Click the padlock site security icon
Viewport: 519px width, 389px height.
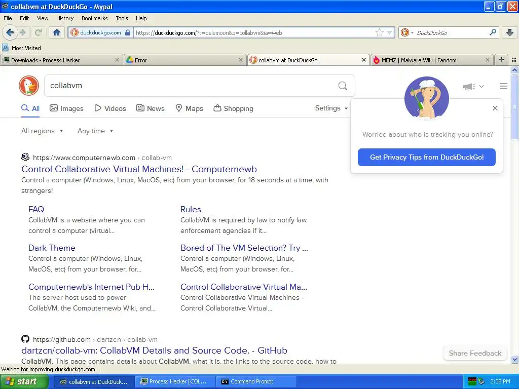(128, 33)
